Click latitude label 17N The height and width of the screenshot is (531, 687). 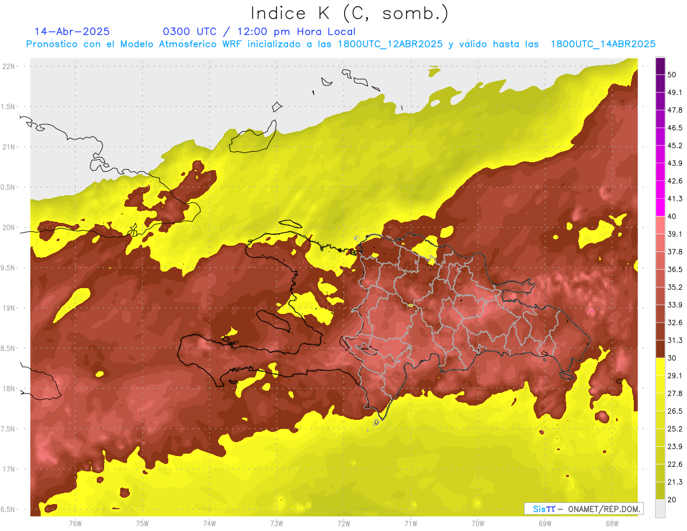[x=9, y=470]
